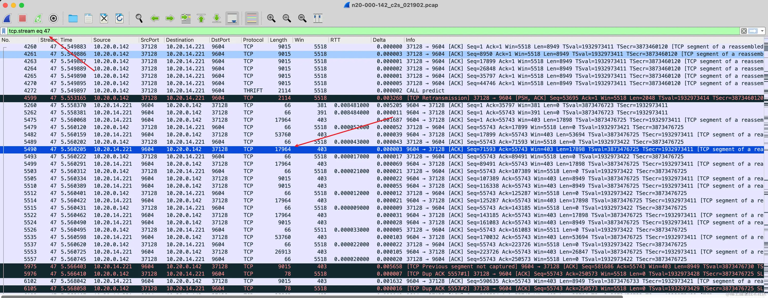Zoom out the packet list text

tap(287, 18)
